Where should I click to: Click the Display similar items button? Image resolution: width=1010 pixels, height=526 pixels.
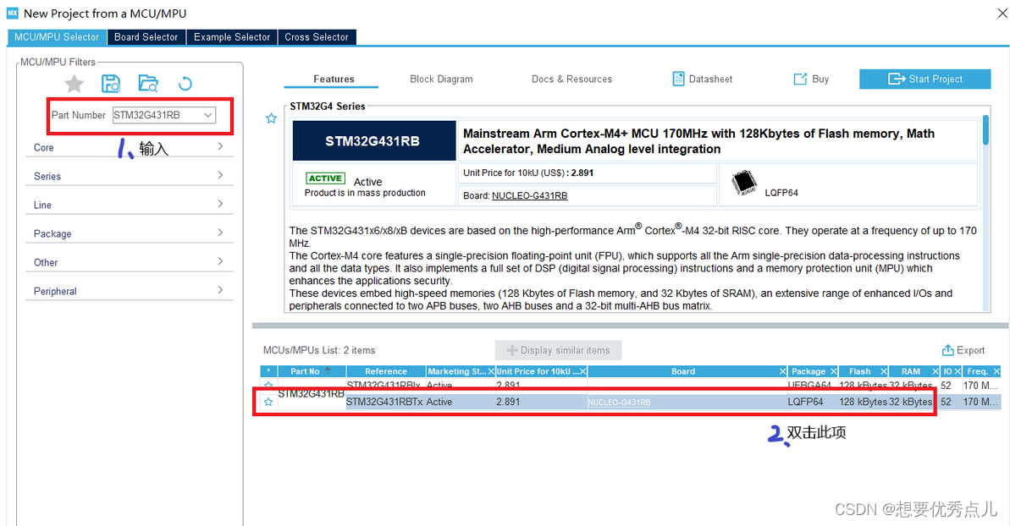tap(559, 350)
